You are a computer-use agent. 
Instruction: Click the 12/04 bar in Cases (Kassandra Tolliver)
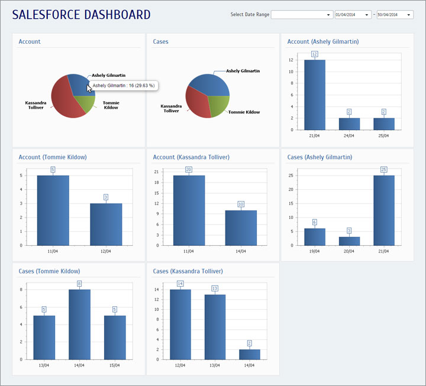click(x=180, y=325)
